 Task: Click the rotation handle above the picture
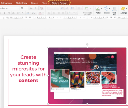click(87, 44)
